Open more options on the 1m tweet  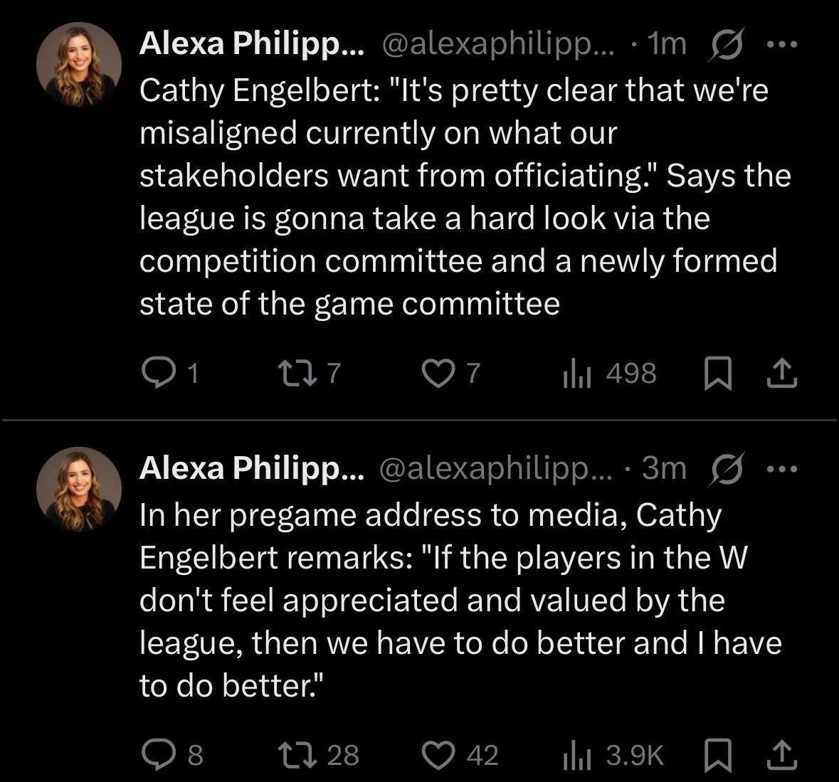tap(782, 44)
